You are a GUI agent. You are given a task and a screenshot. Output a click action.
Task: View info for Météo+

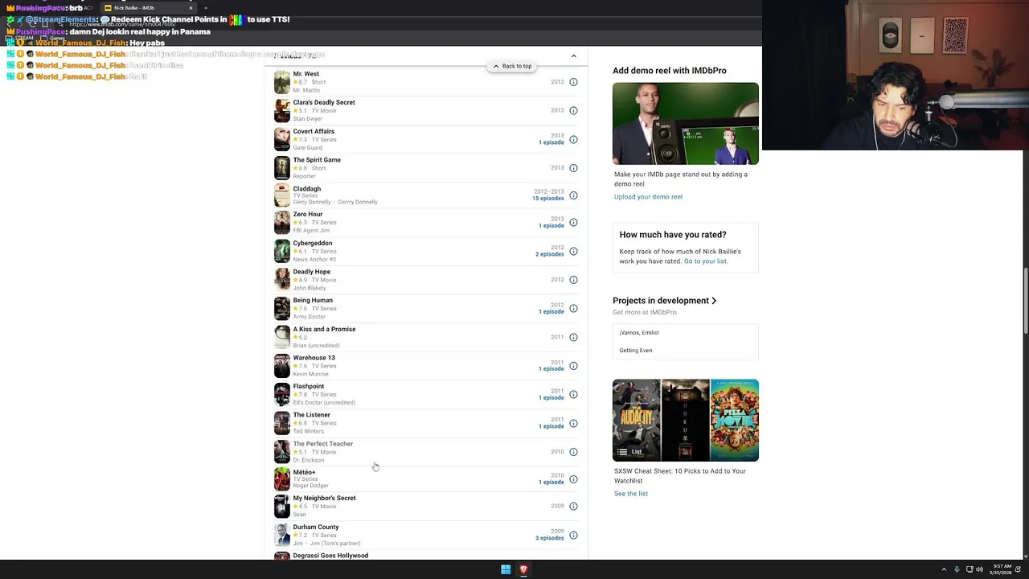pyautogui.click(x=573, y=479)
